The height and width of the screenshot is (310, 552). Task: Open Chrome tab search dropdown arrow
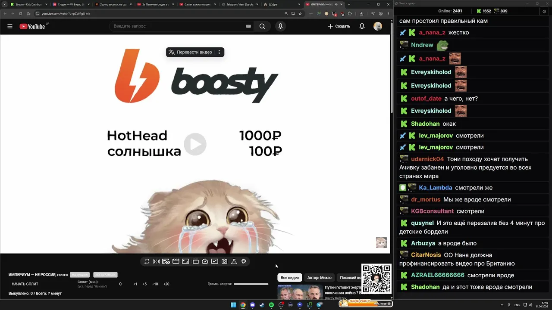point(3,4)
